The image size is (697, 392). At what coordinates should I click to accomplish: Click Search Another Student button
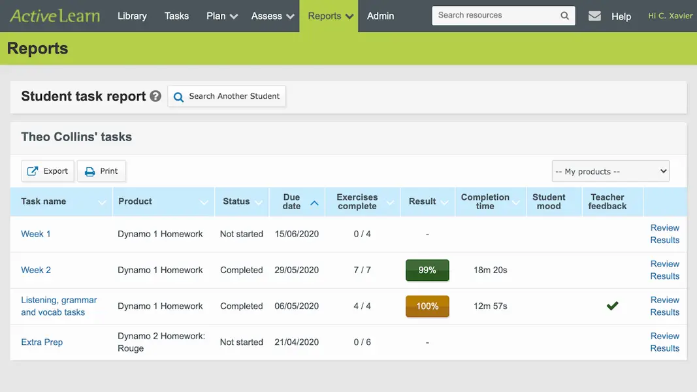click(x=227, y=96)
